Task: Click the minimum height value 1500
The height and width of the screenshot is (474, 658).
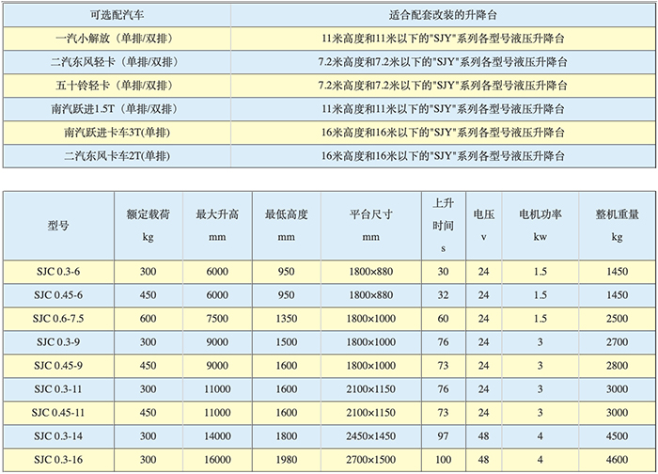Action: click(x=286, y=342)
